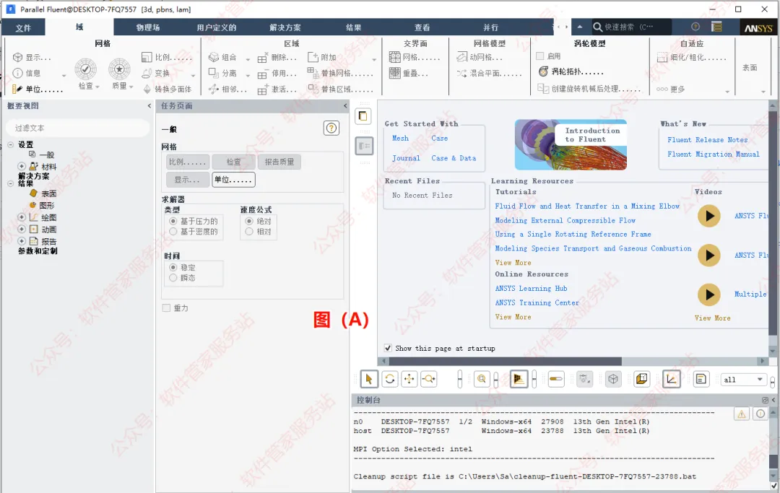
Task: Select the rotate view tool
Action: 390,379
